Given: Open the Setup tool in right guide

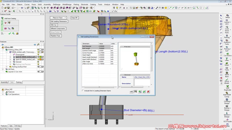Looking at the screenshot, I should pos(227,16).
